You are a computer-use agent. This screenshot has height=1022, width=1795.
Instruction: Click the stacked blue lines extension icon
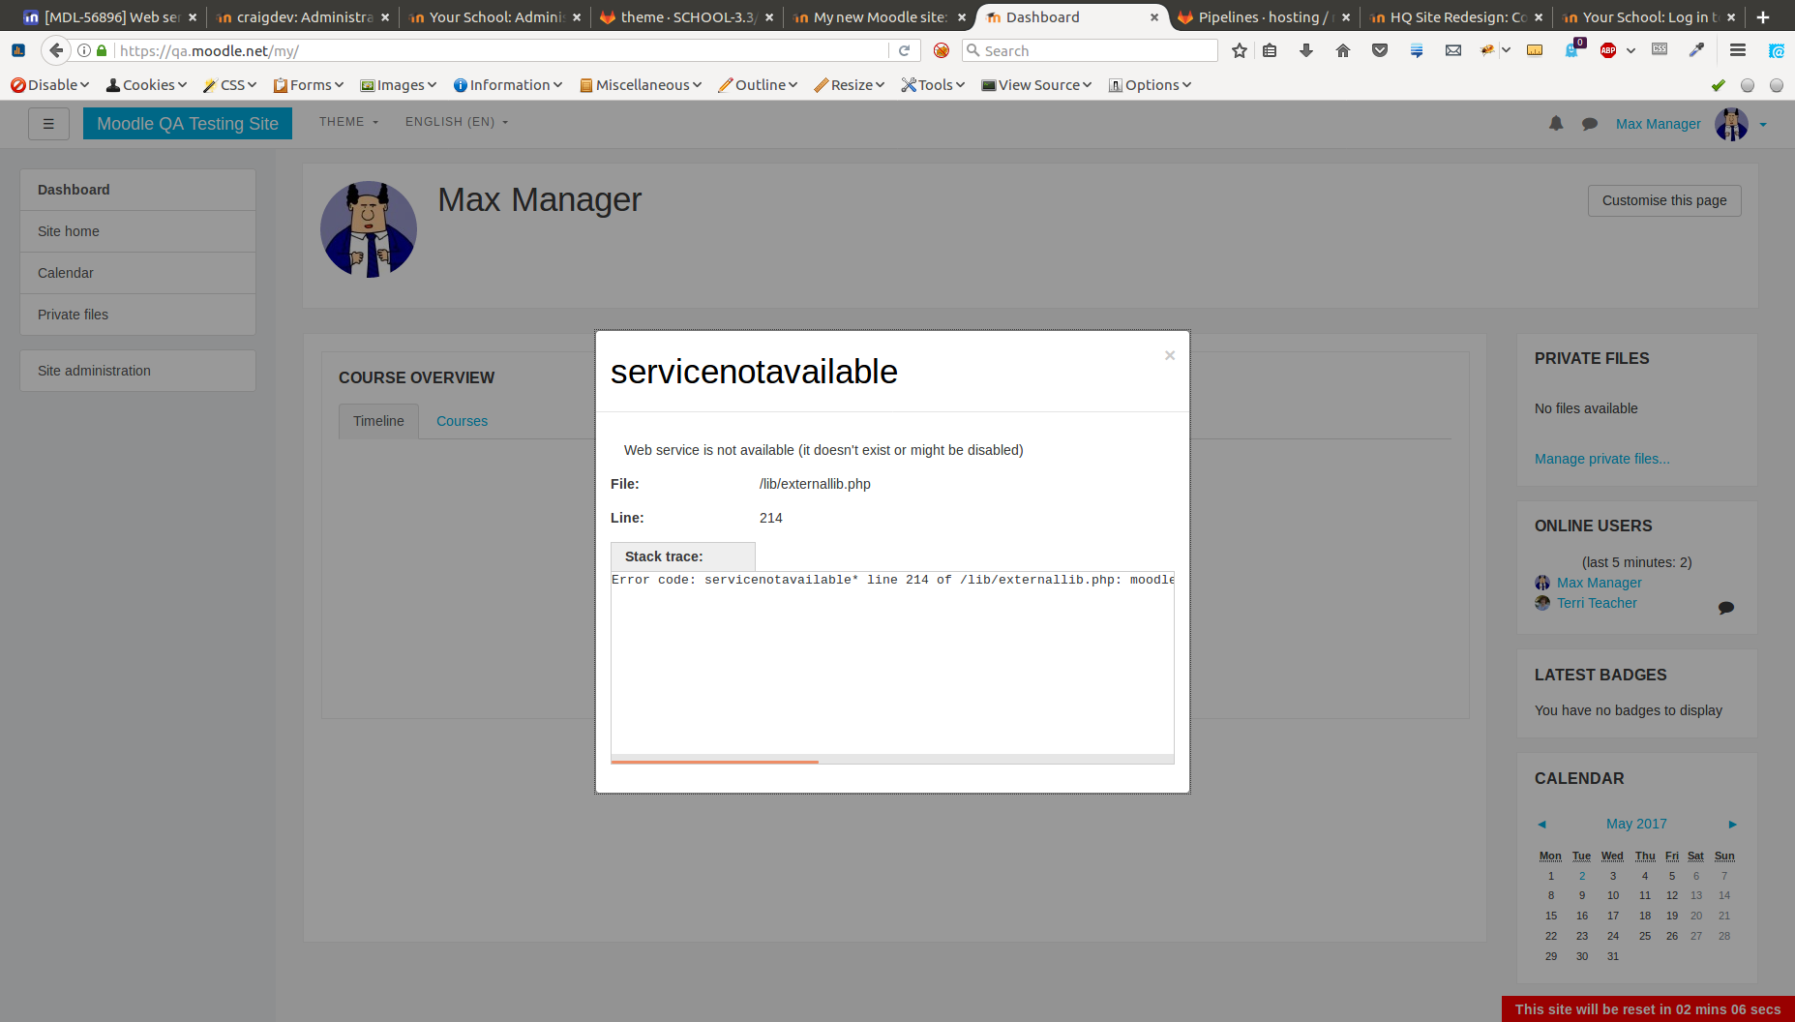coord(1417,50)
